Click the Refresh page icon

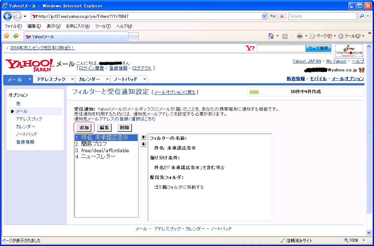click(273, 16)
